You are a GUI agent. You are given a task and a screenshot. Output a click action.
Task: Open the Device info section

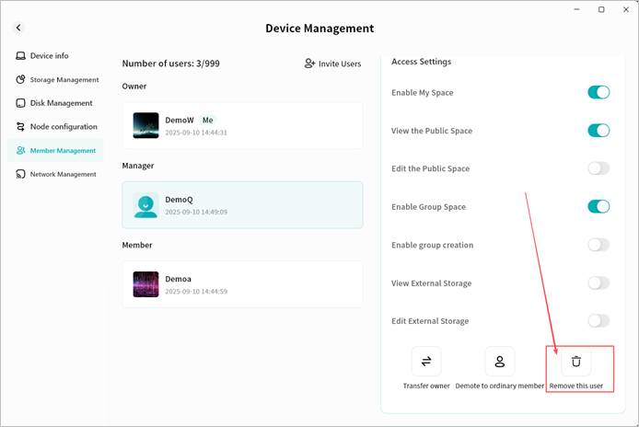(49, 56)
